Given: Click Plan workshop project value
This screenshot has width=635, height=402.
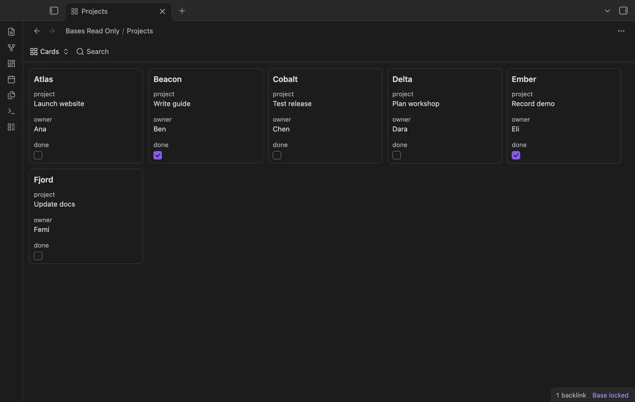Looking at the screenshot, I should (x=416, y=104).
